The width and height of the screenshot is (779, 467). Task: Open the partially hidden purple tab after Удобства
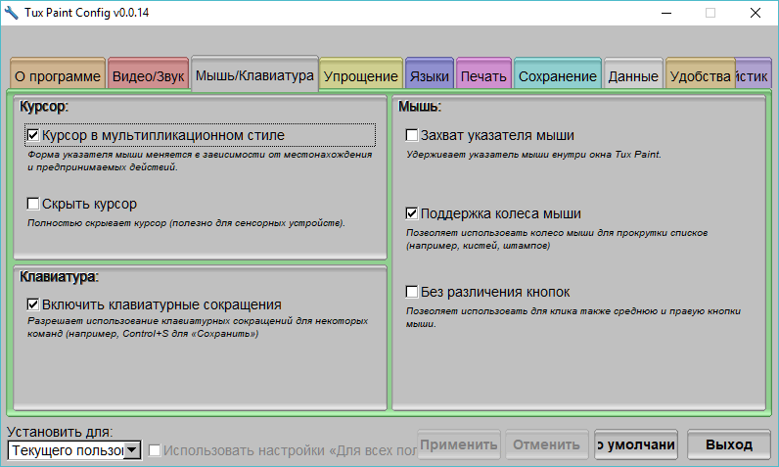pos(753,74)
